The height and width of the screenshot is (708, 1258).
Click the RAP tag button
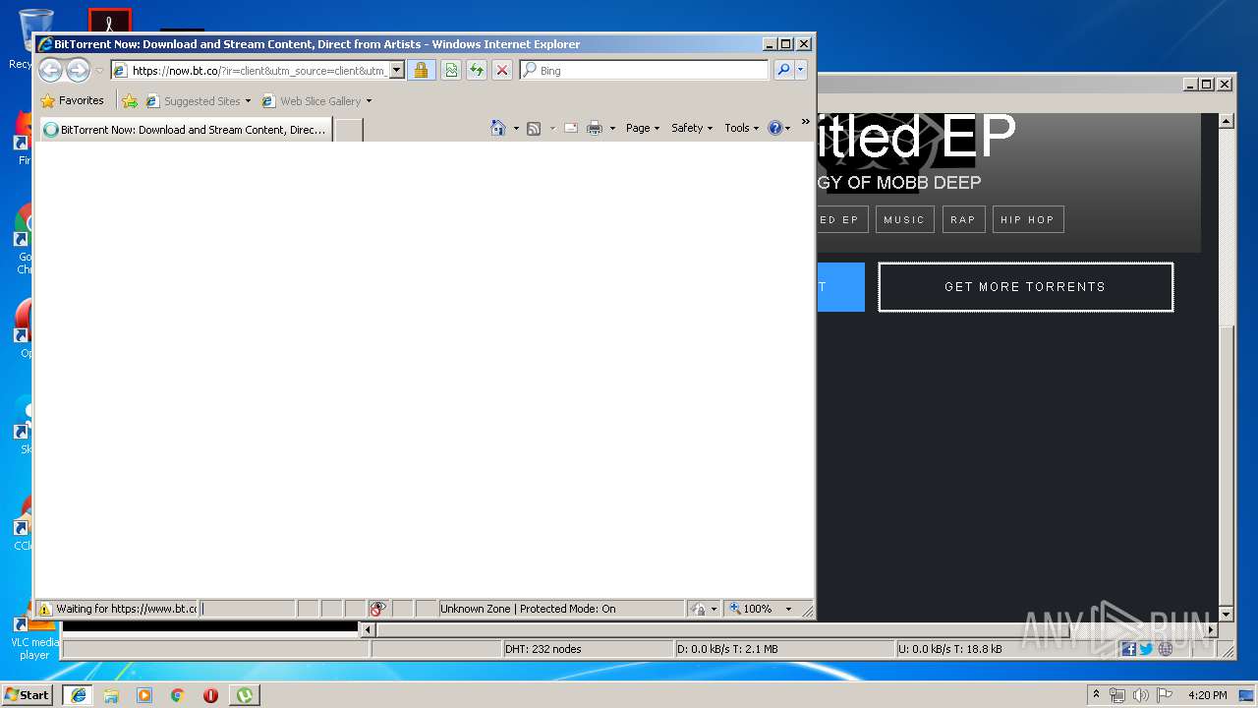(963, 219)
